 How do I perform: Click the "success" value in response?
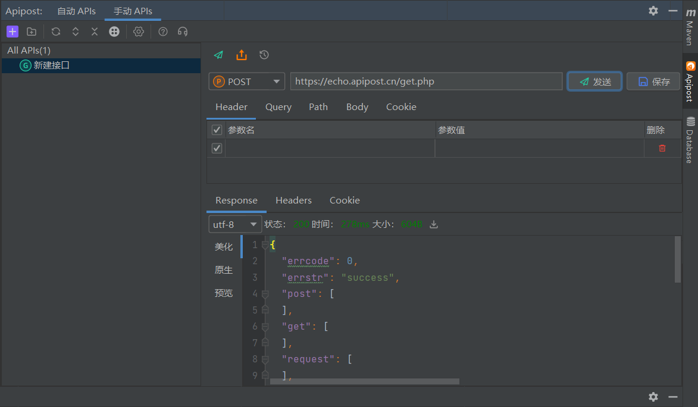[x=368, y=278]
